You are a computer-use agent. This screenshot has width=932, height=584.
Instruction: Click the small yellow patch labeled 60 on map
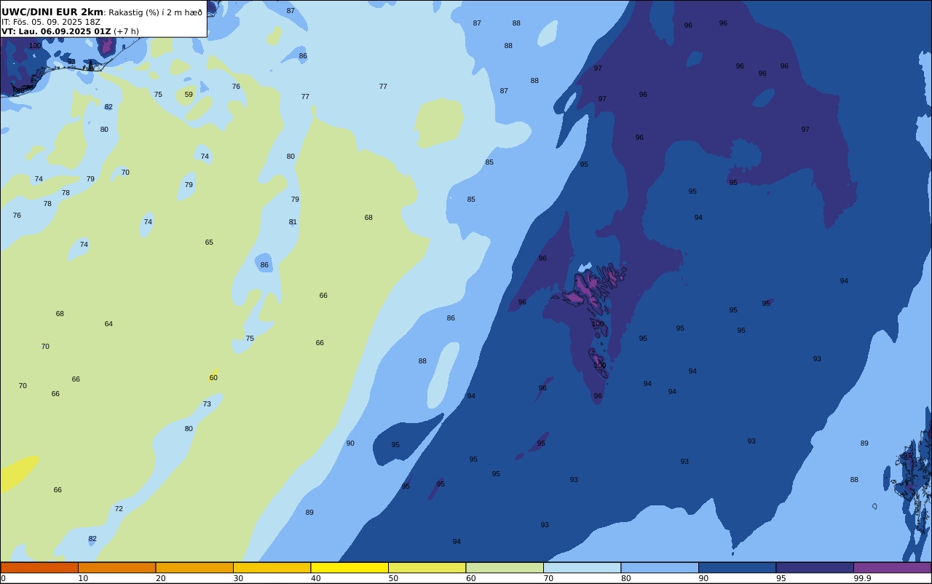pos(213,378)
